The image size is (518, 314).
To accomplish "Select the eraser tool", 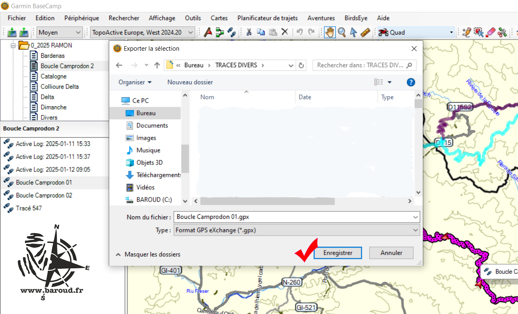I will 490,32.
